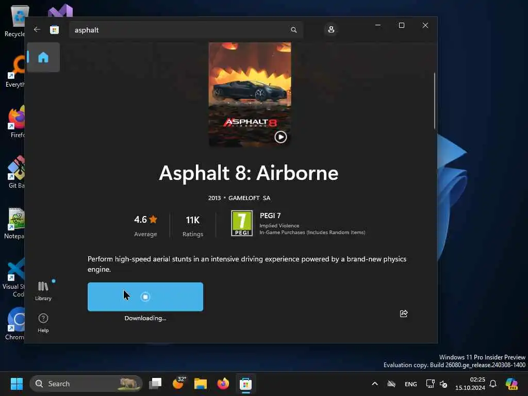Image resolution: width=528 pixels, height=396 pixels.
Task: Minimize the Microsoft Store window
Action: coord(378,25)
